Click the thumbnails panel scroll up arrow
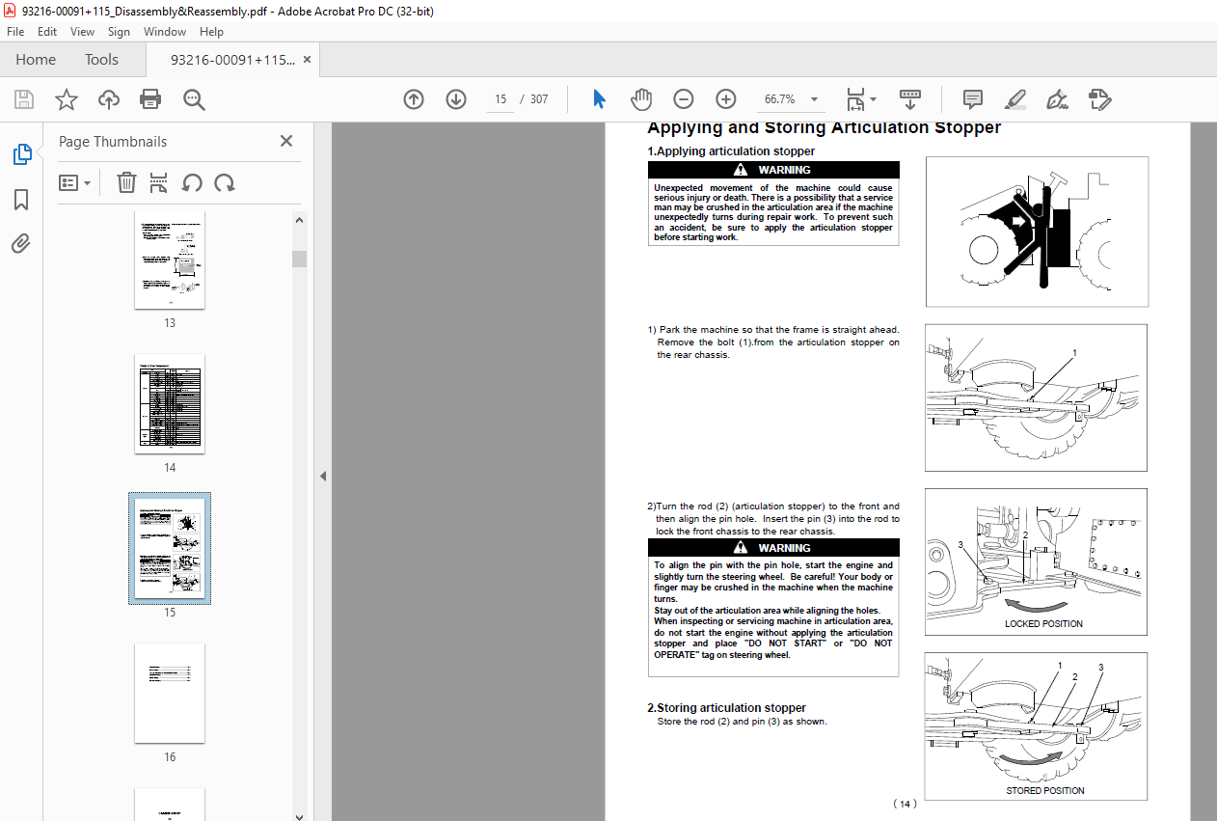Screen dimensions: 1217x821 (x=299, y=220)
